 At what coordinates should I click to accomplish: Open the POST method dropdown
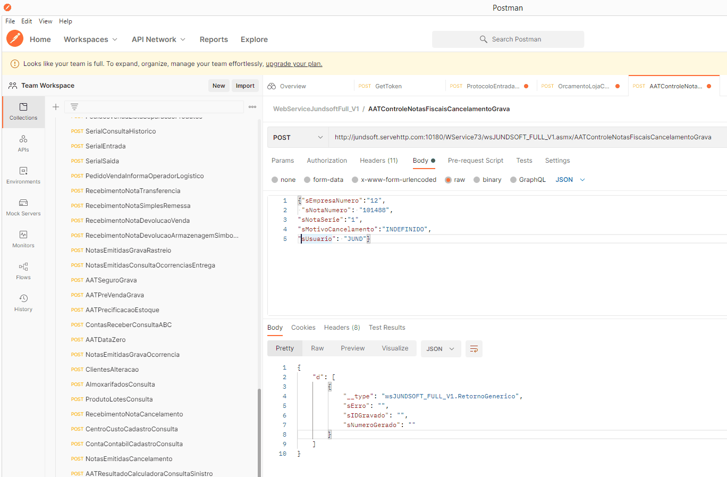[298, 137]
